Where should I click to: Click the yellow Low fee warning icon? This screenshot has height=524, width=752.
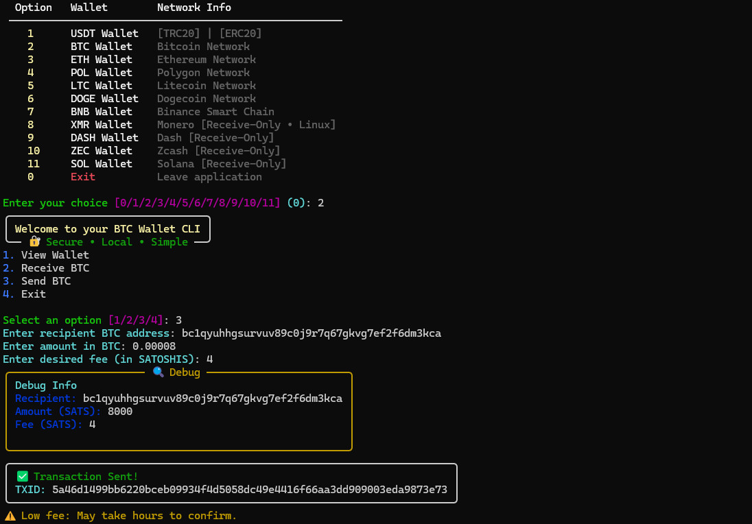(x=10, y=516)
